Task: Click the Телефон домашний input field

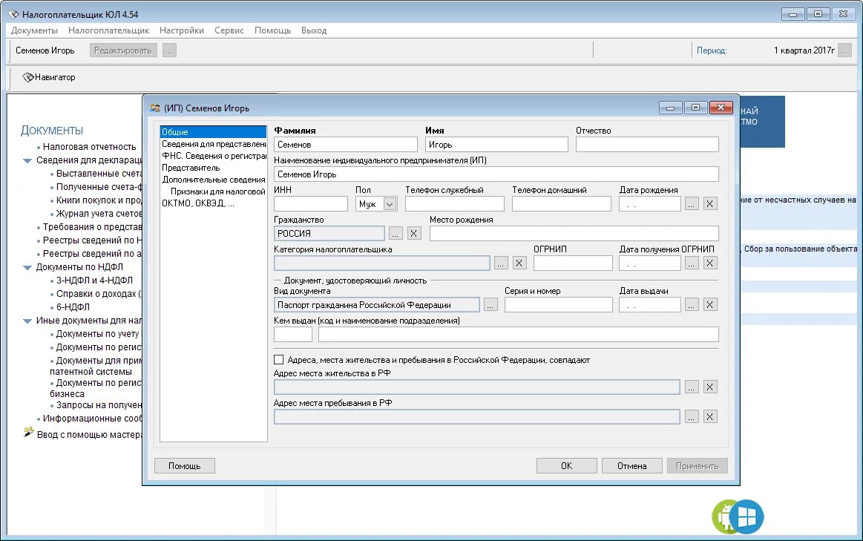Action: [562, 203]
